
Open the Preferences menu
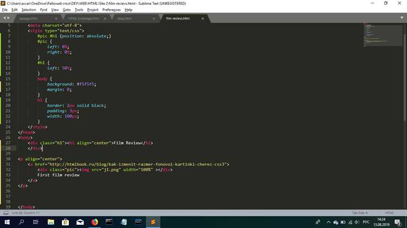111,10
